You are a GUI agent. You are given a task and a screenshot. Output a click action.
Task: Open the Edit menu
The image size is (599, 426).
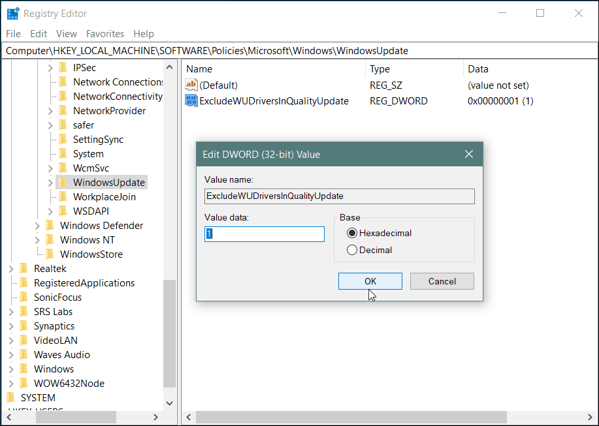[39, 34]
